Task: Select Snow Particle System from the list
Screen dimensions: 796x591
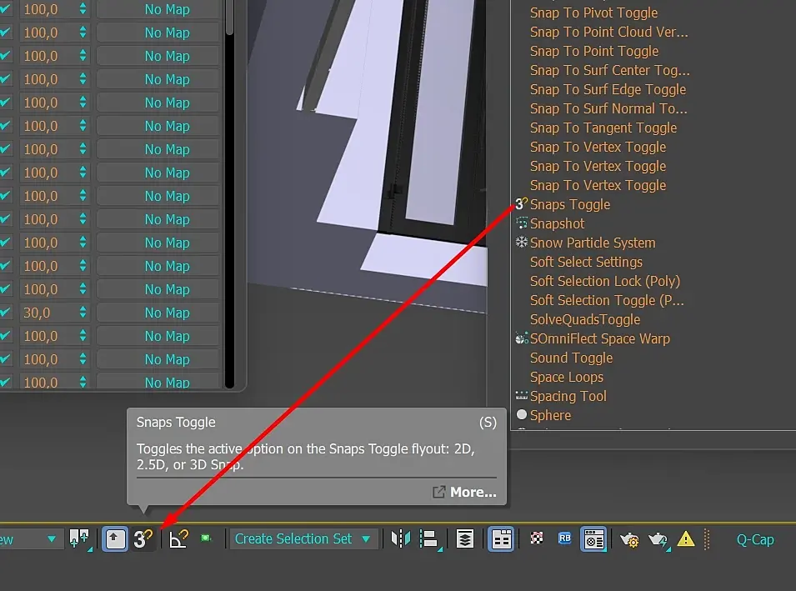Action: pyautogui.click(x=593, y=243)
